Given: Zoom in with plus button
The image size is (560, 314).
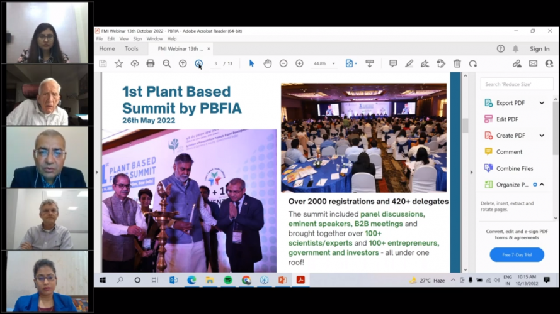Looking at the screenshot, I should tap(299, 63).
